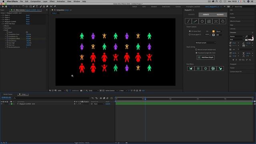Click the line layout icon in MoglyphFX

point(195,21)
